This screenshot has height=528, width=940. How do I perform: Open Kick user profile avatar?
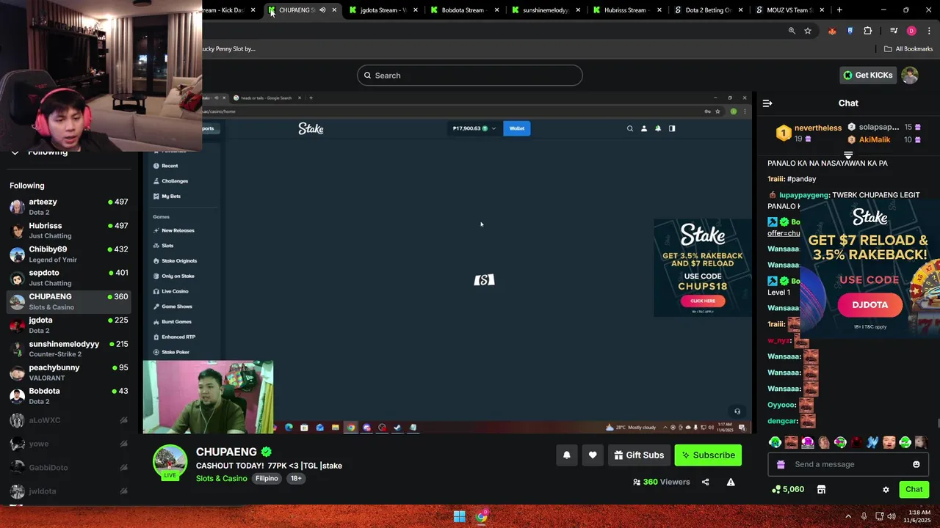(x=910, y=75)
